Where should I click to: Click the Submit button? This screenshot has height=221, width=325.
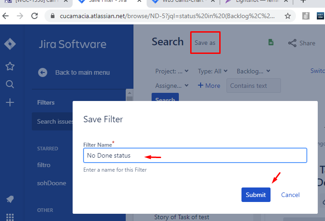(256, 195)
